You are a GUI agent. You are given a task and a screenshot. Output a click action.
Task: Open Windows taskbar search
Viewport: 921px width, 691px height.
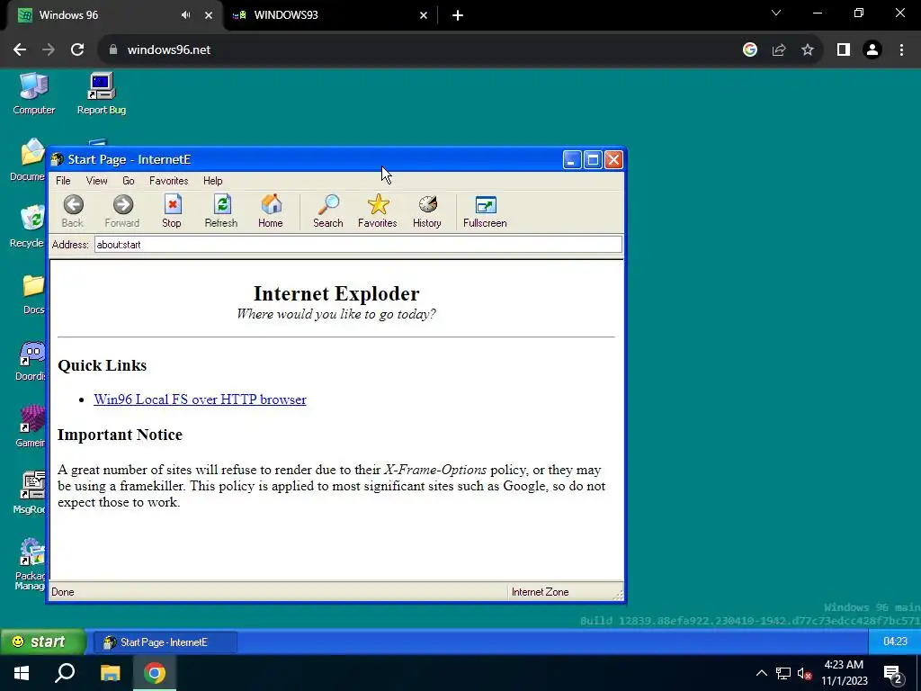pyautogui.click(x=65, y=673)
